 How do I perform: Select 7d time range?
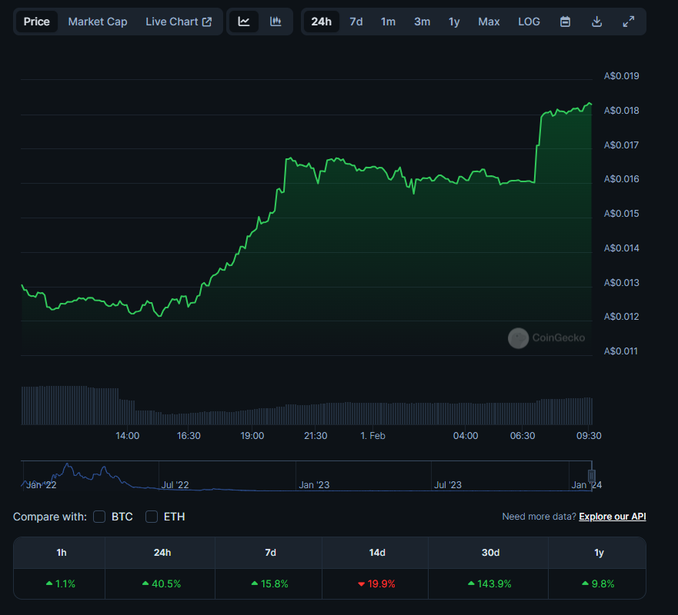[x=356, y=22]
